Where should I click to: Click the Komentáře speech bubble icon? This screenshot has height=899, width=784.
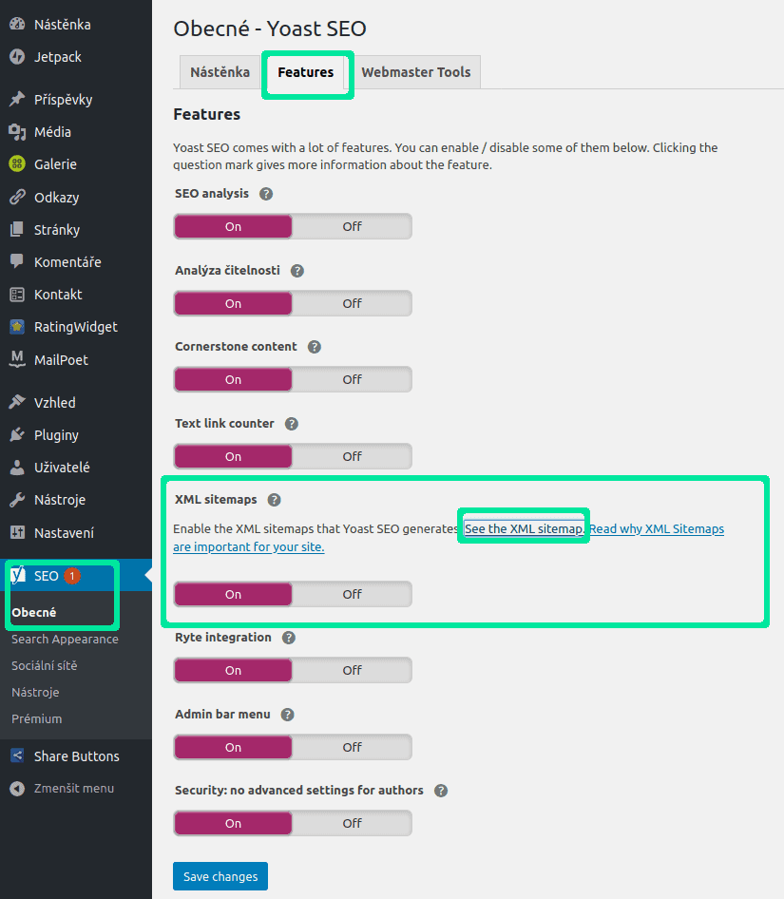[x=17, y=261]
